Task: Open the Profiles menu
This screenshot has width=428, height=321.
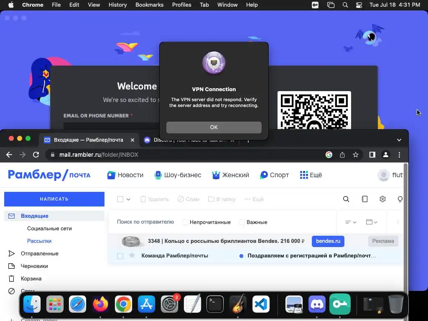Action: [x=181, y=5]
